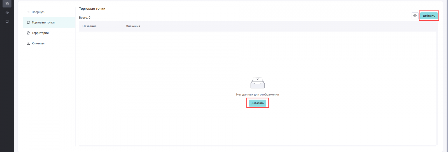The width and height of the screenshot is (448, 152).
Task: Open the users section in dark sidebar
Action: [7, 3]
